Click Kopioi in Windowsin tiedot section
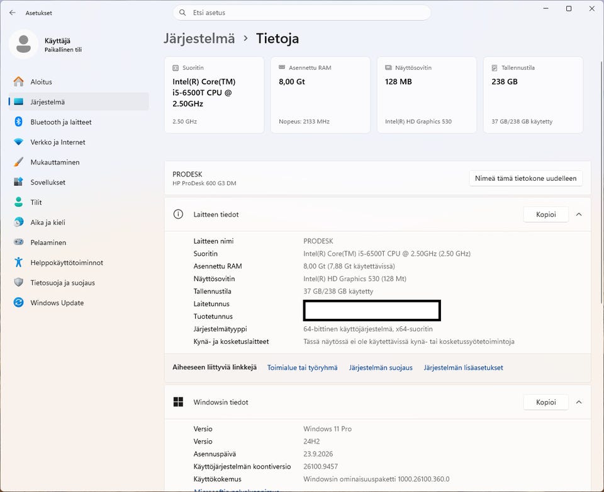 coord(546,402)
